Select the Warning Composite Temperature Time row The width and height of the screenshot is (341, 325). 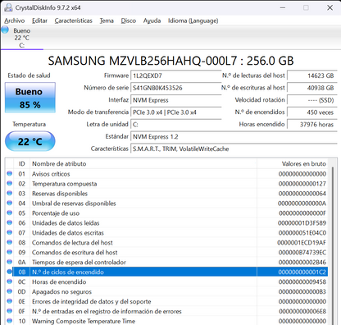(166, 321)
